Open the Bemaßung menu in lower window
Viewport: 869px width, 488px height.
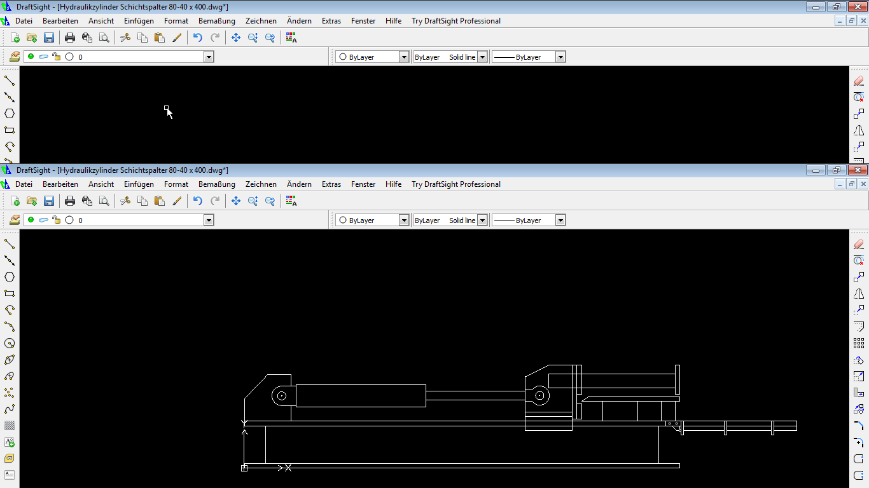(x=216, y=184)
